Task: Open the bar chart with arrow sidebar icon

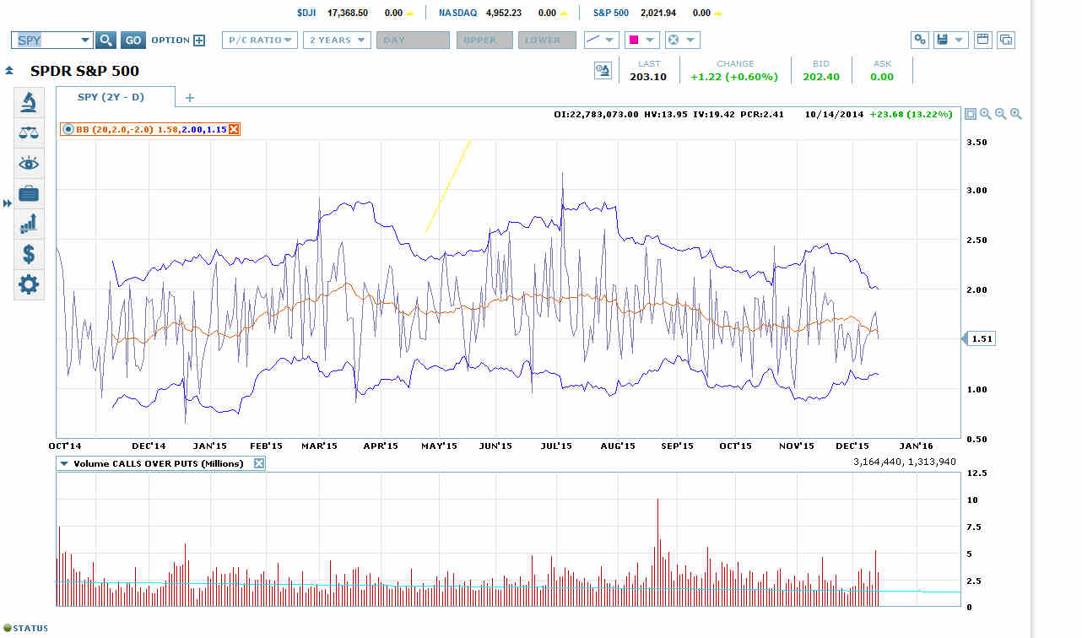Action: 29,224
